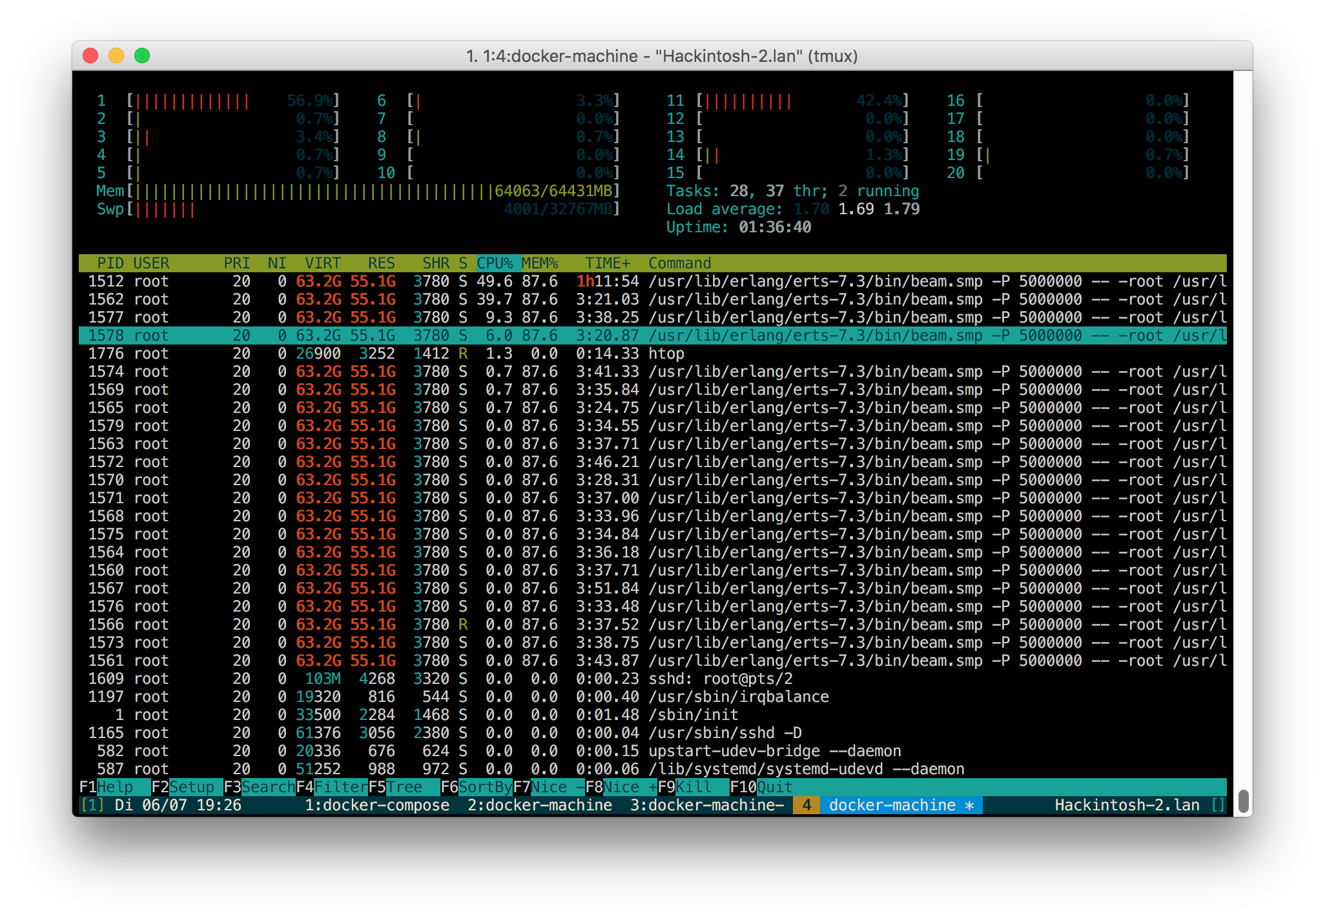Open the F6 SortBy menu

pyautogui.click(x=484, y=787)
